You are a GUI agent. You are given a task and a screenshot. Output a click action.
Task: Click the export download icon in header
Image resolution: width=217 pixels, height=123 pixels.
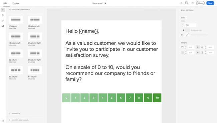[x=181, y=3]
